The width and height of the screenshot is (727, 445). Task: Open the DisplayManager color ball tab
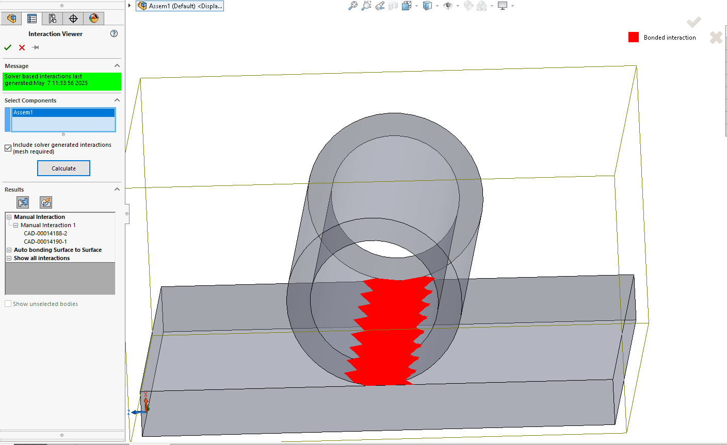(93, 19)
